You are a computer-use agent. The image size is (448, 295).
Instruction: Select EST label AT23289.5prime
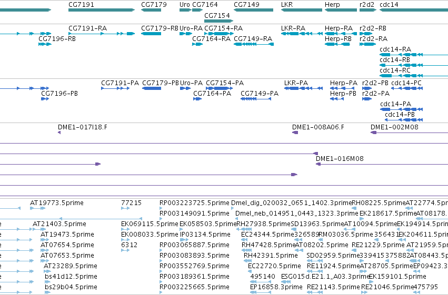[x=71, y=266]
